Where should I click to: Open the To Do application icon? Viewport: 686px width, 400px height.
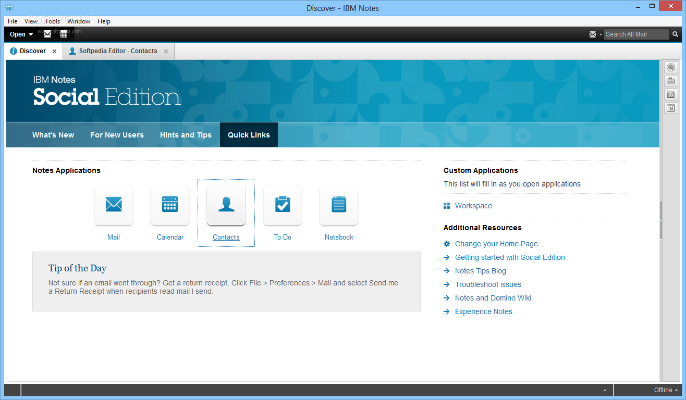(283, 205)
